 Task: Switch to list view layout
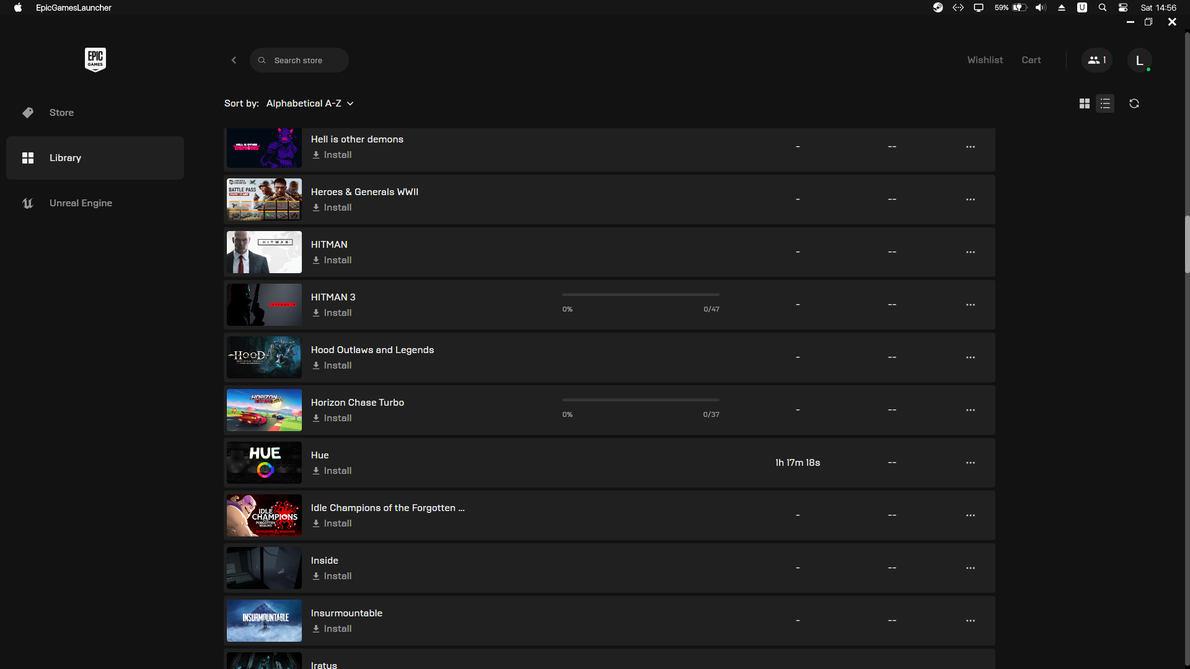[1105, 103]
